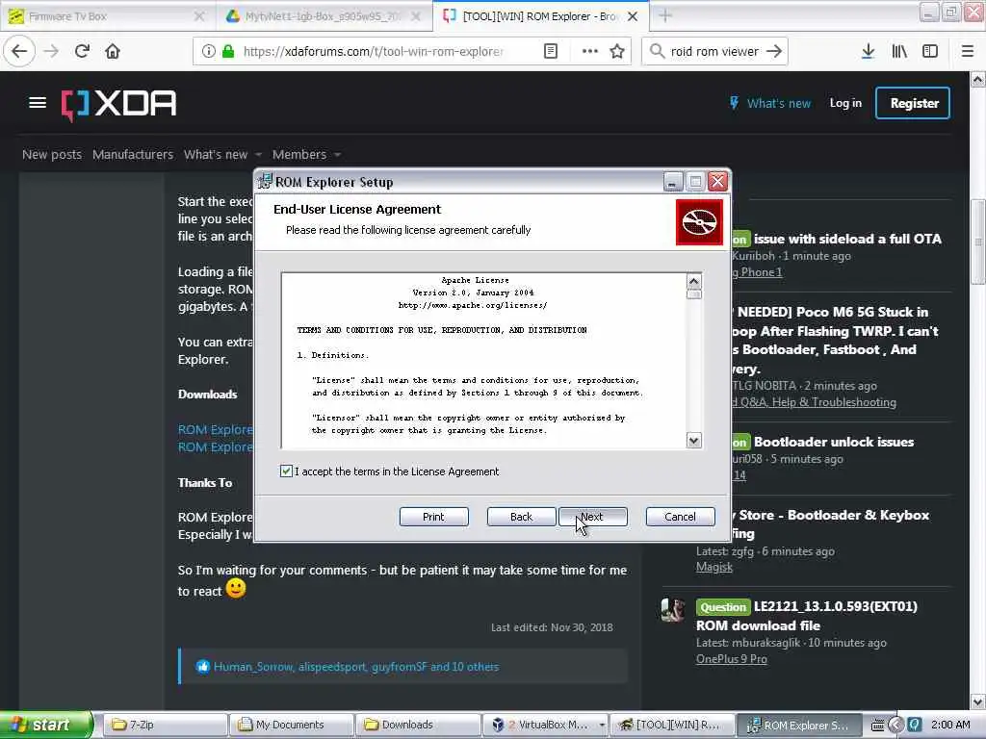Click the browser search box
This screenshot has height=739, width=986.
[714, 52]
